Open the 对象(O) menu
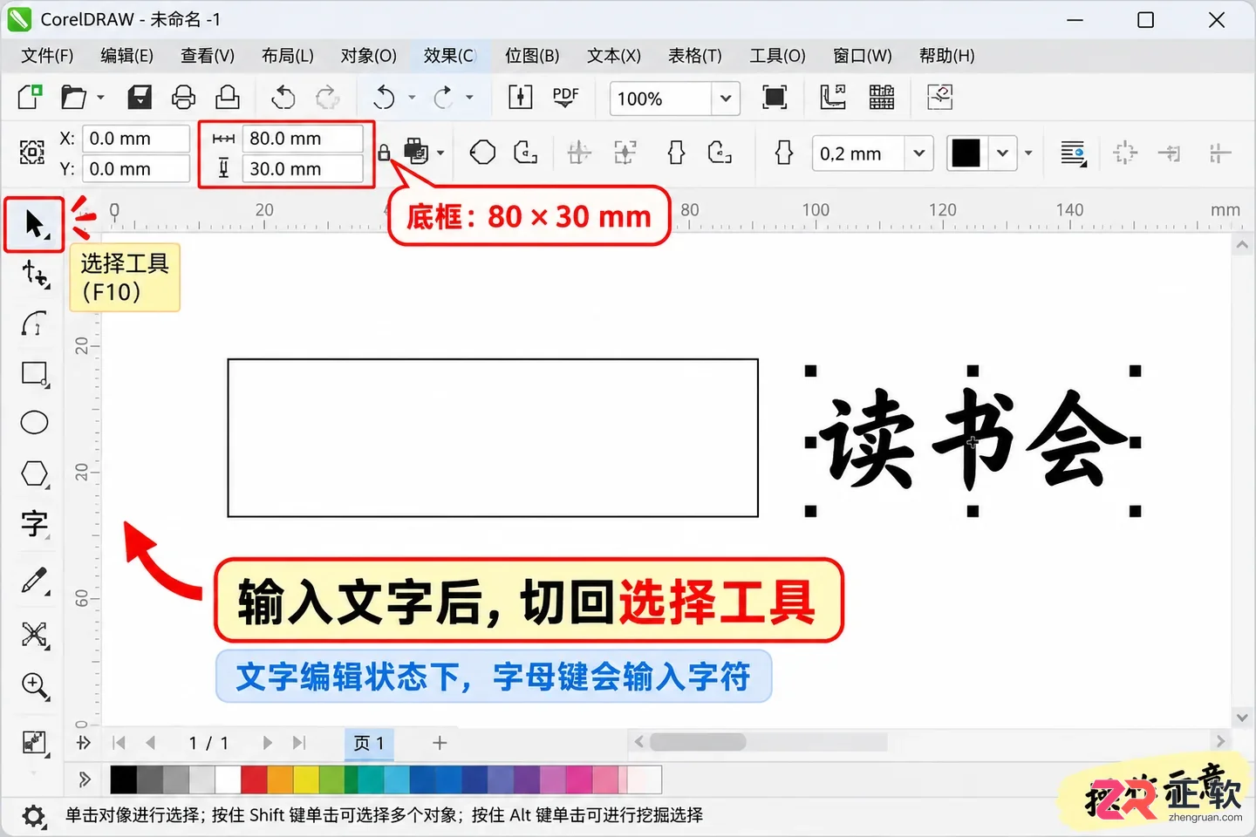 click(368, 56)
